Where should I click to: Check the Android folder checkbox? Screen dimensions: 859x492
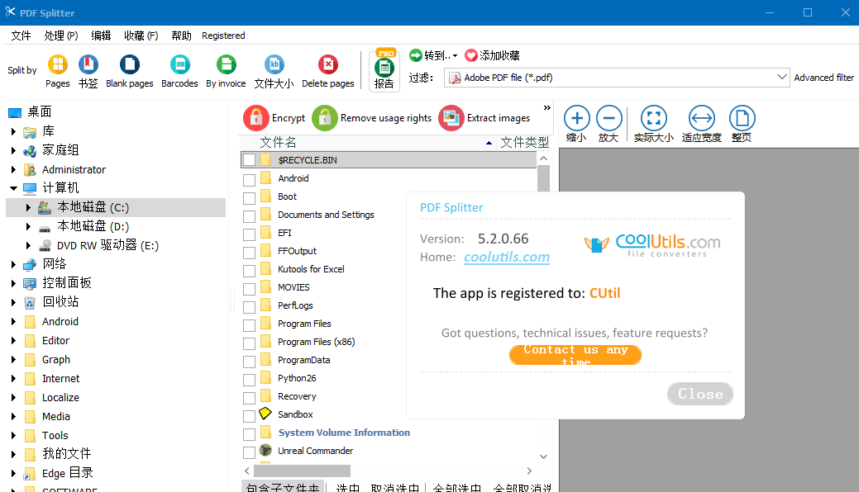(x=250, y=178)
